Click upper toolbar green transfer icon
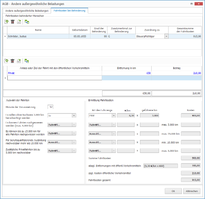 click(x=27, y=22)
